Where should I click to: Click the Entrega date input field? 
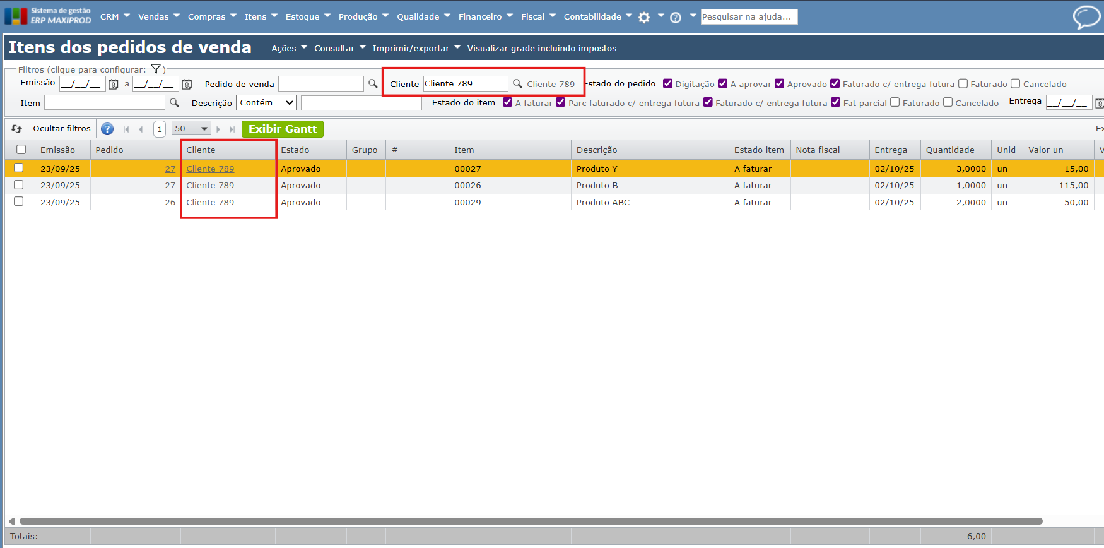tap(1069, 102)
